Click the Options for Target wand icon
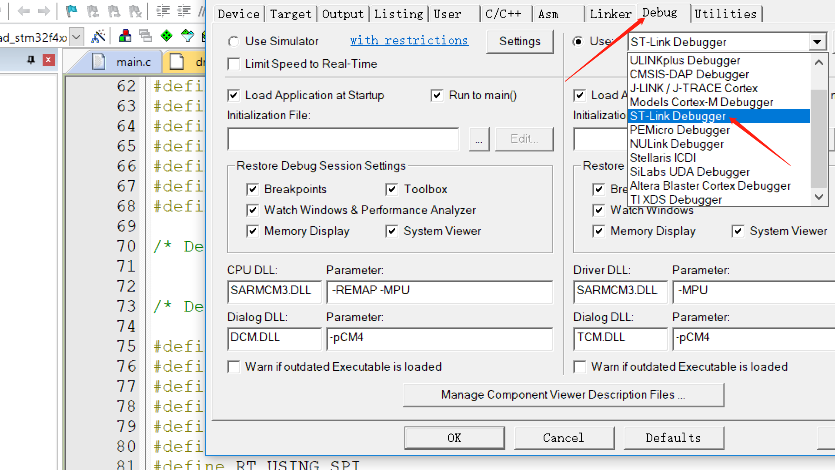Viewport: 835px width, 470px height. [x=99, y=36]
